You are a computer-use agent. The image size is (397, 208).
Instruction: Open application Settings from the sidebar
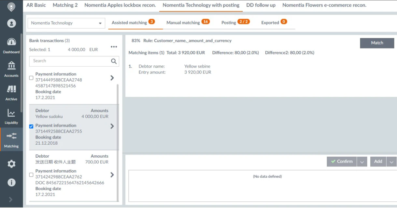[11, 164]
